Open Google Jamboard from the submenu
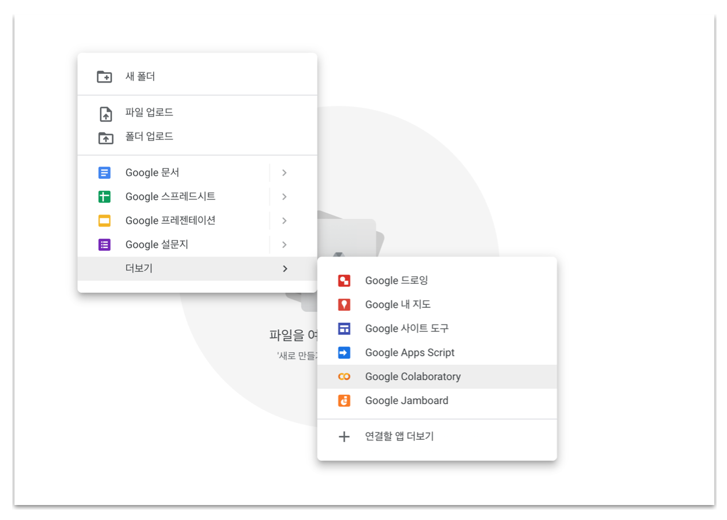The image size is (727, 520). coord(437,401)
